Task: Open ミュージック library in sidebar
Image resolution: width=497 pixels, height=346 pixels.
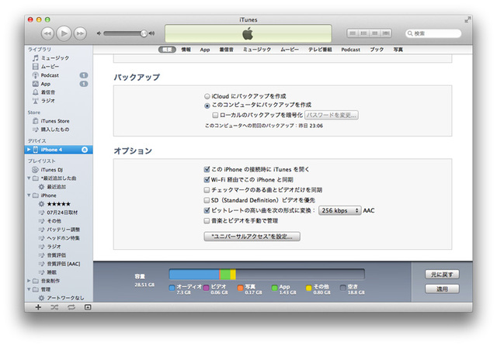Action: pyautogui.click(x=54, y=58)
